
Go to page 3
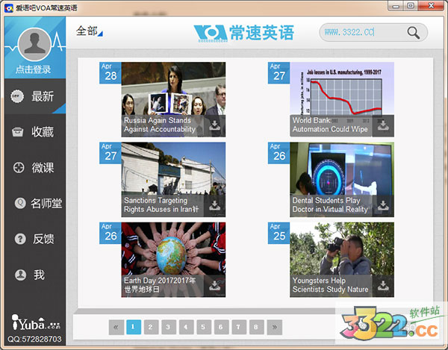169,327
